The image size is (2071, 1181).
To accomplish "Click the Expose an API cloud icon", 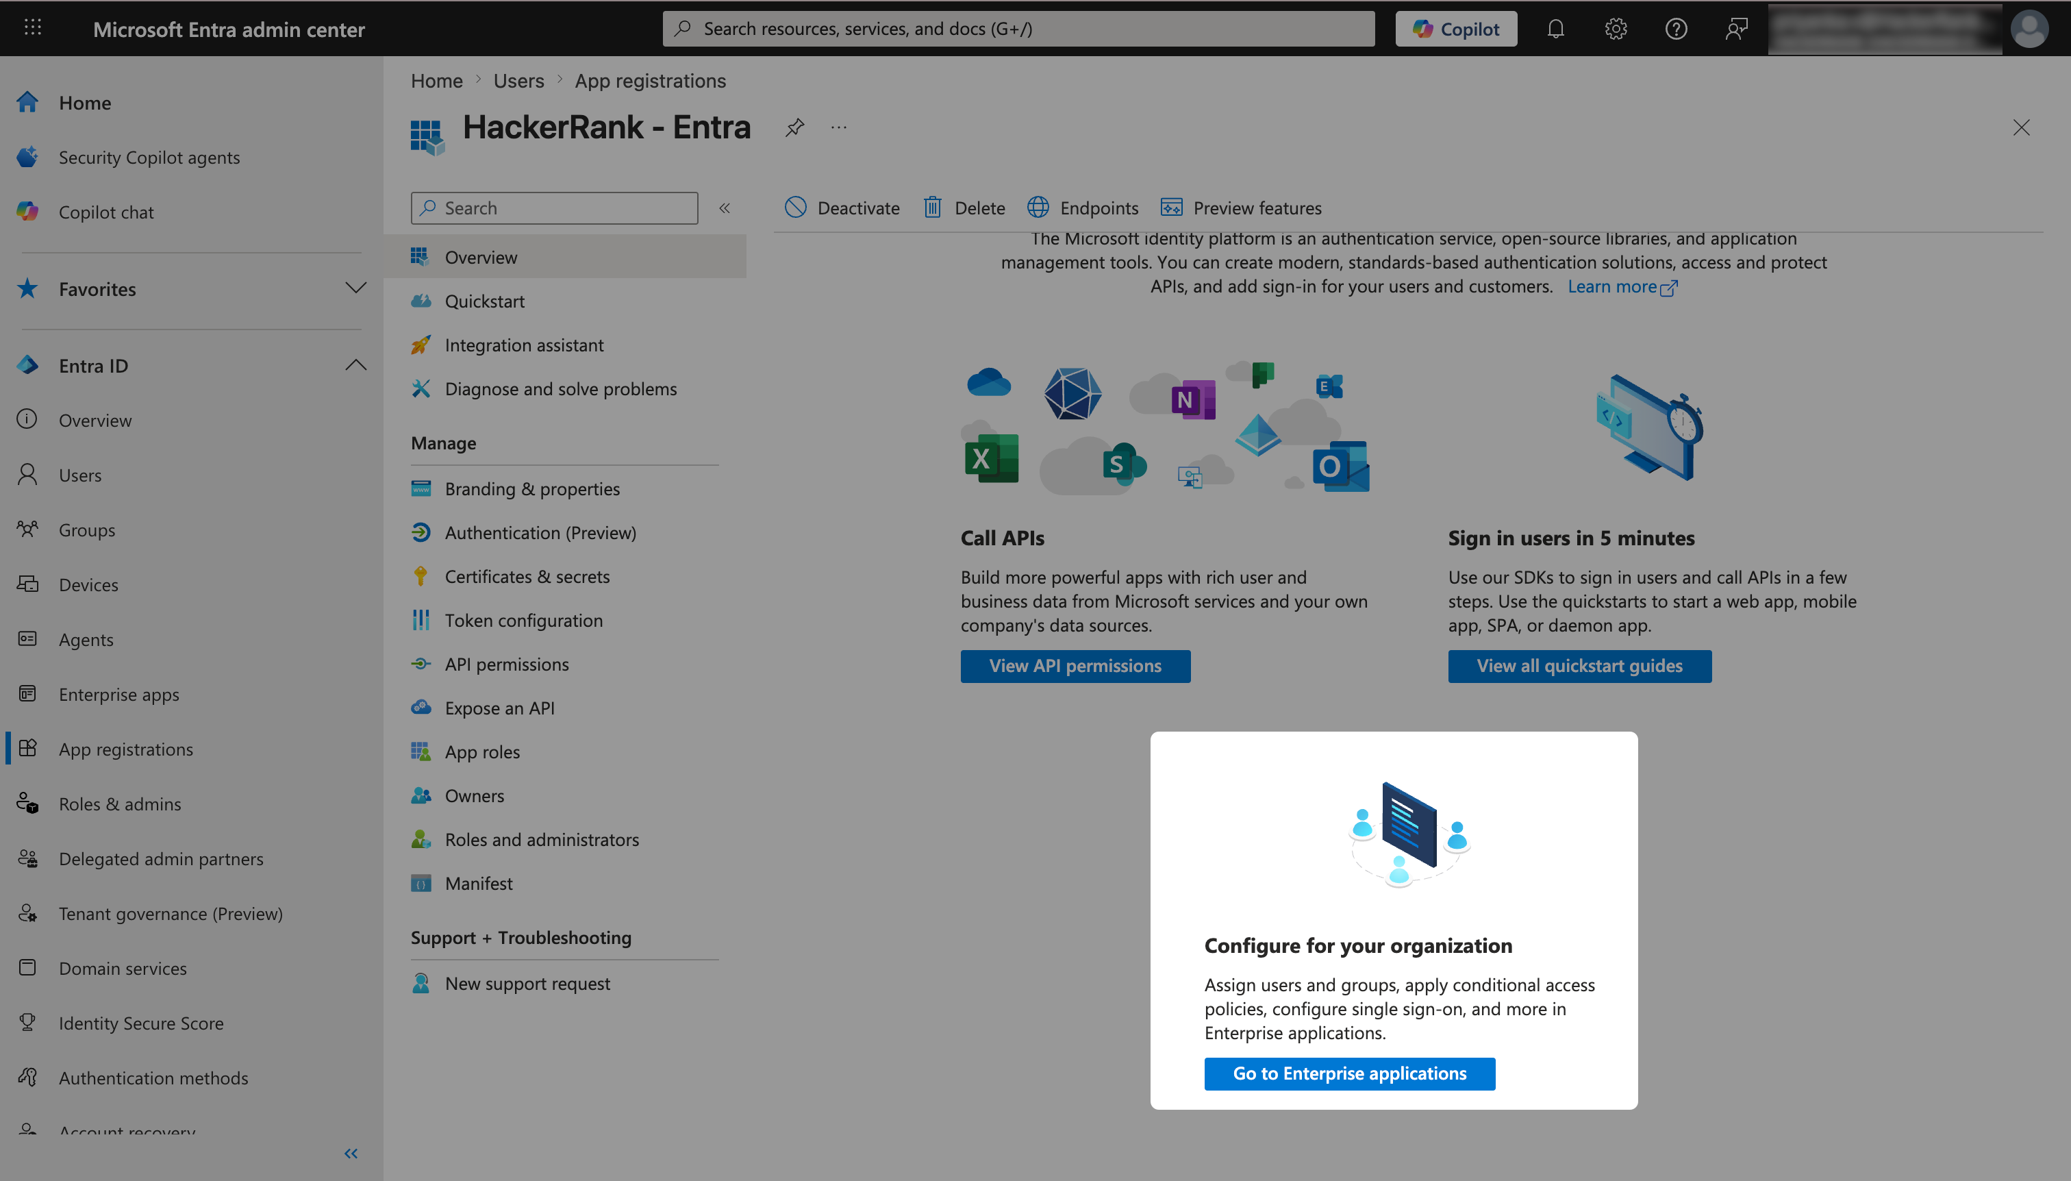I will [x=421, y=708].
